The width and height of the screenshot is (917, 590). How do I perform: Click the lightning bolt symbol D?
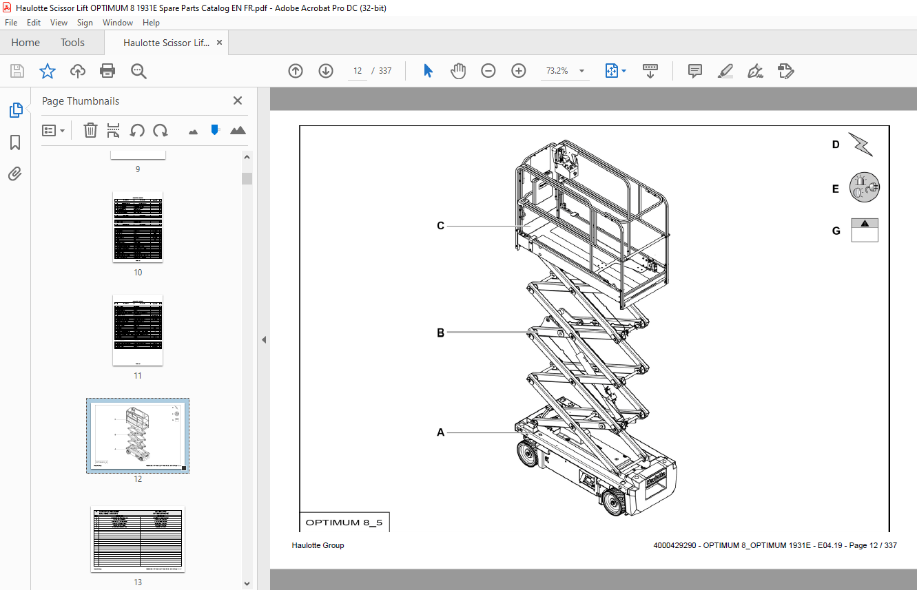coord(861,145)
